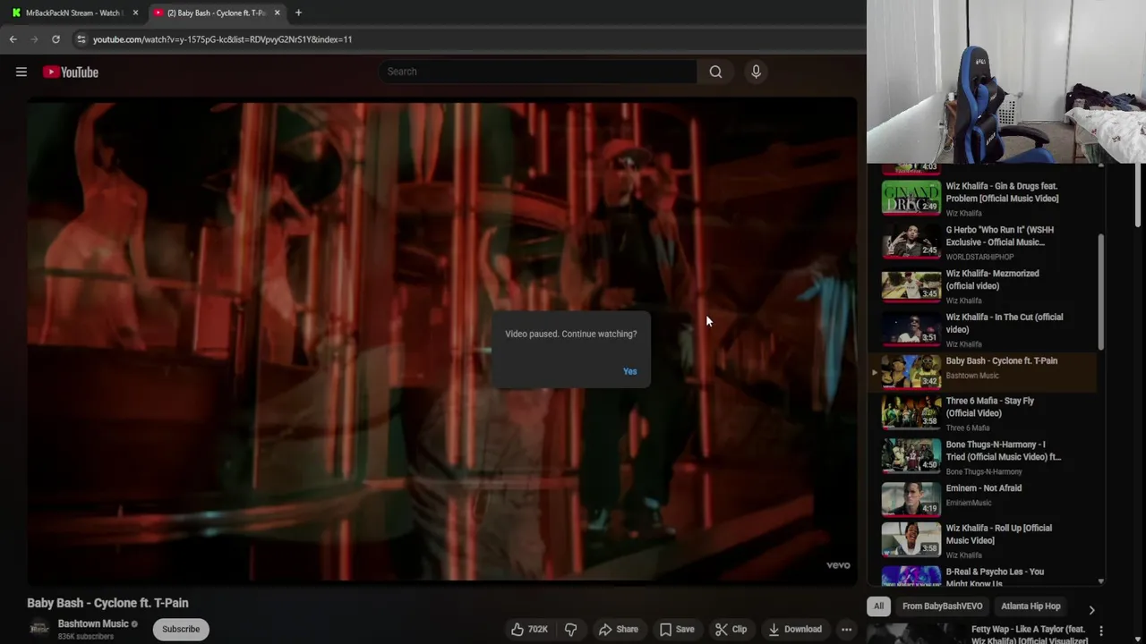Switch to MrBackPackN Stream tab
Viewport: 1146px width, 644px height.
pyautogui.click(x=74, y=13)
